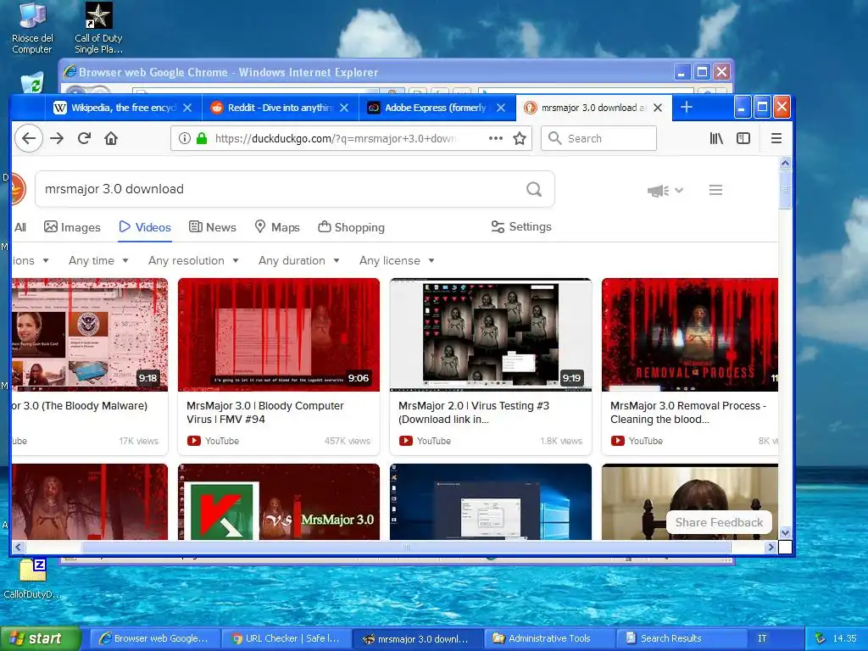Image resolution: width=868 pixels, height=651 pixels.
Task: Close the Wikipedia tab
Action: coord(187,108)
